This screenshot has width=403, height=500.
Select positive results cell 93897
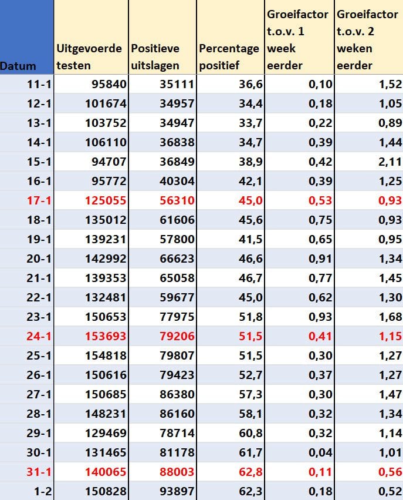(x=162, y=491)
